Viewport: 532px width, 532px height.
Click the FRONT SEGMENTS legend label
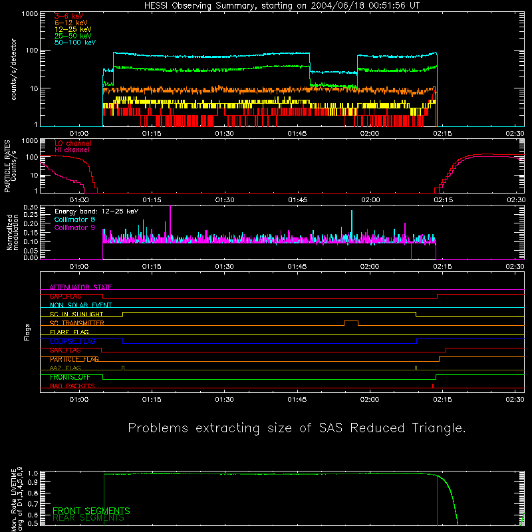pos(91,511)
